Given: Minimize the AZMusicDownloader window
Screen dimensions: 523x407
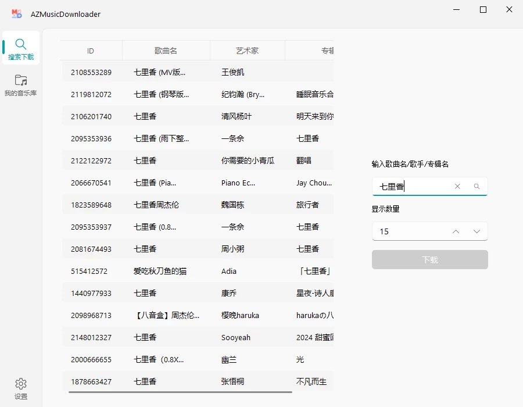Looking at the screenshot, I should pos(457,10).
